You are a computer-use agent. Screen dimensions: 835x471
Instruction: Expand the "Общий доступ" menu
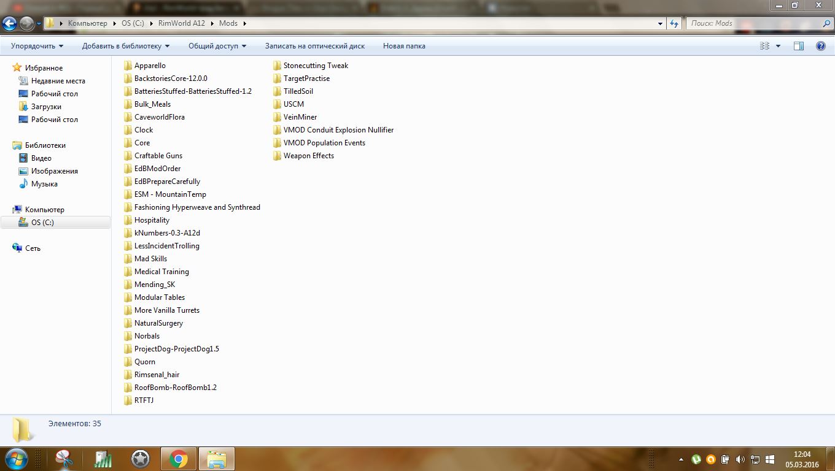pyautogui.click(x=217, y=46)
